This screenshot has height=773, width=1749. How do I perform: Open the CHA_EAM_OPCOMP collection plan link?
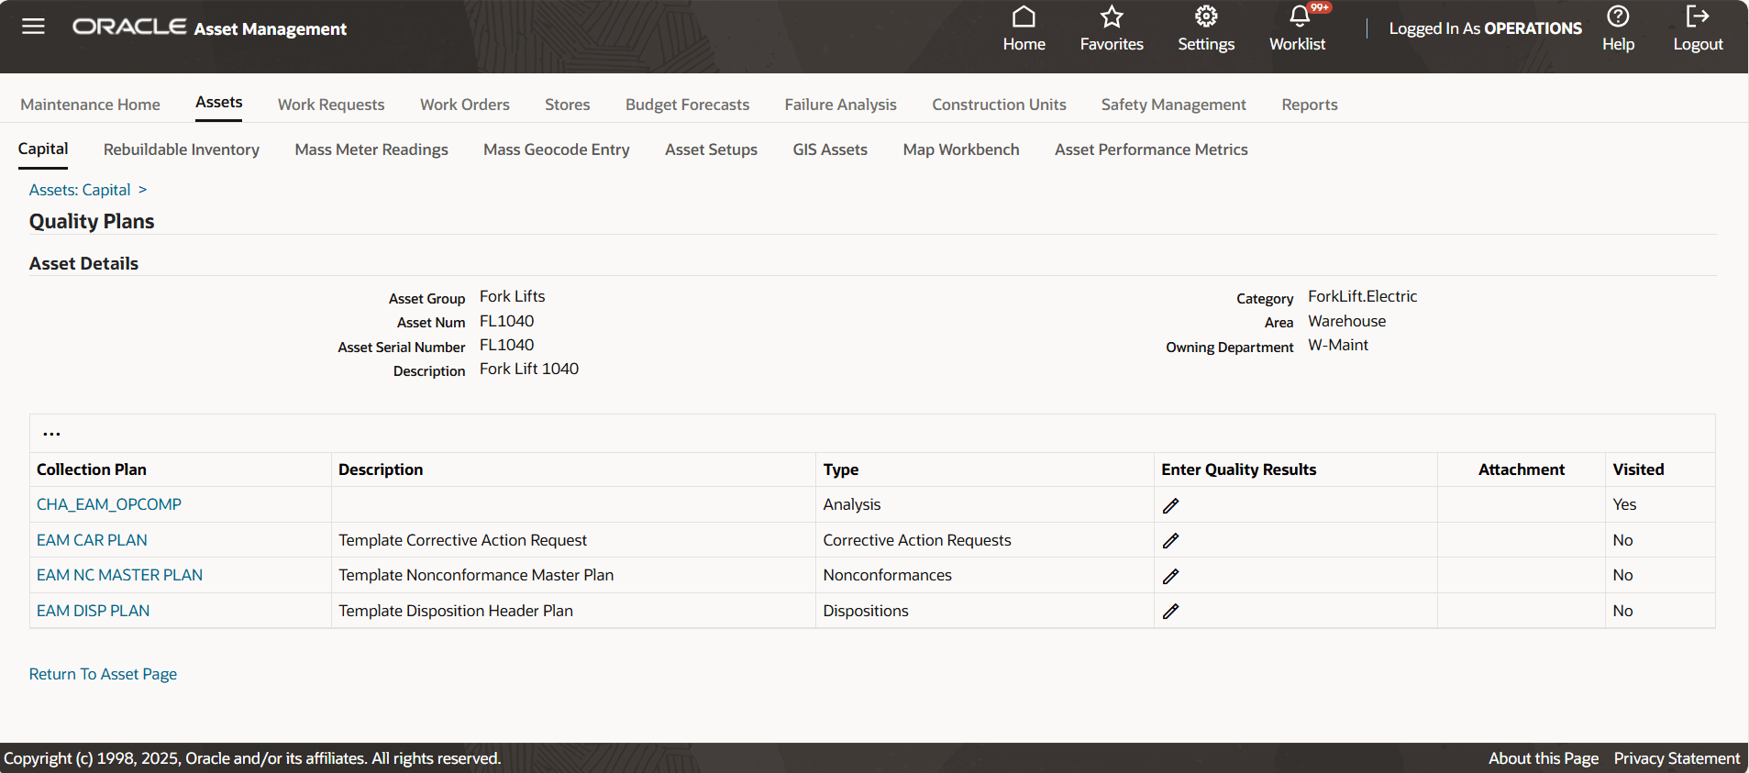coord(109,504)
